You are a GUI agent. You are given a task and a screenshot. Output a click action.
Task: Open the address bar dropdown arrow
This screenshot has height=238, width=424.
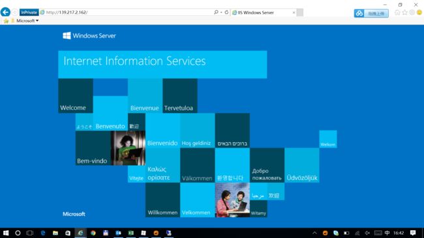coord(221,12)
